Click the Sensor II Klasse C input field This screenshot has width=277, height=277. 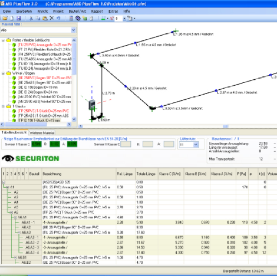pyautogui.click(x=126, y=144)
